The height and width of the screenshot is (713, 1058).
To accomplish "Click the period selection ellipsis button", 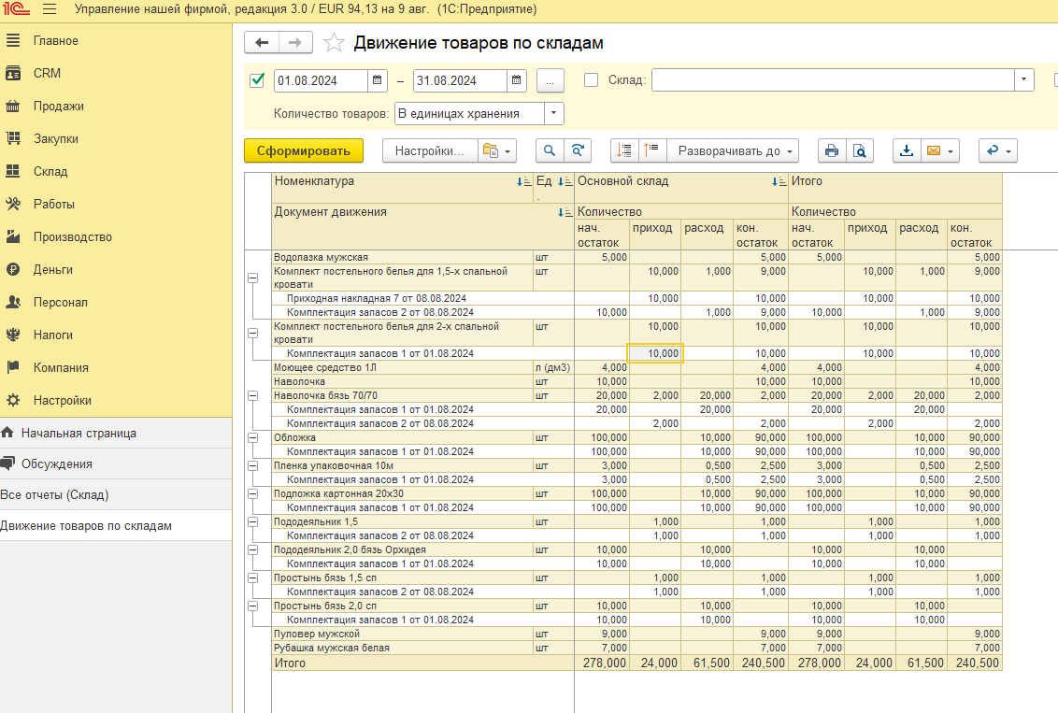I will point(550,81).
